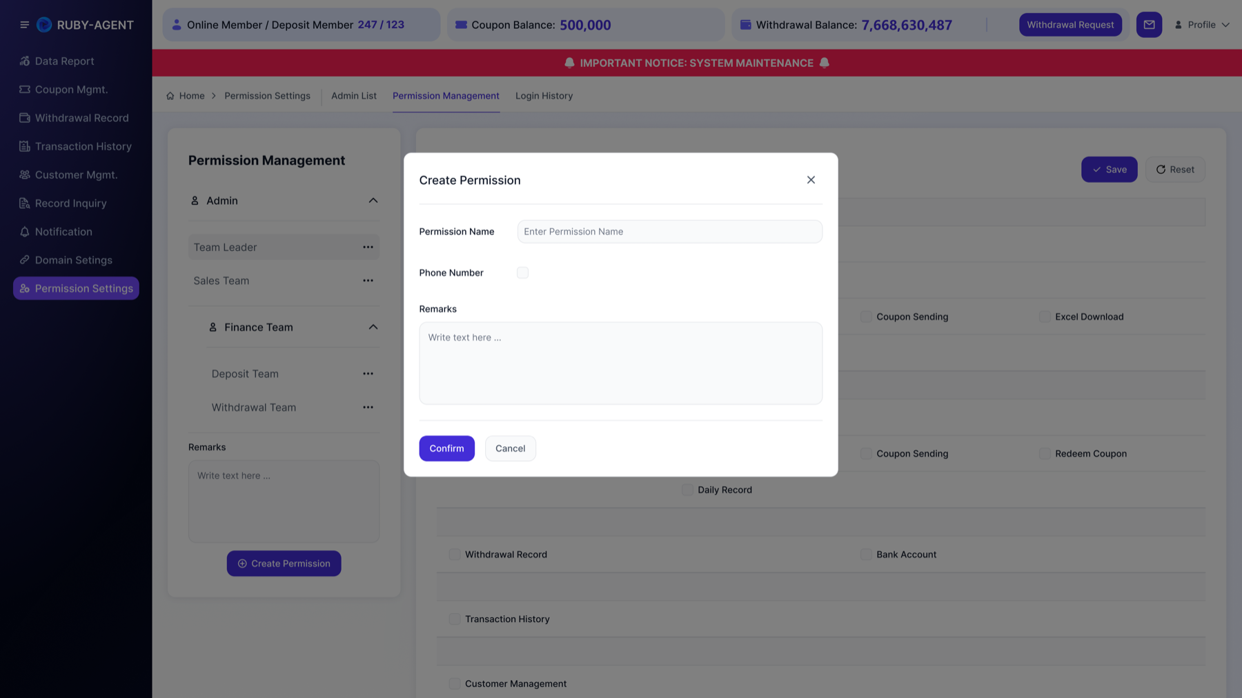Toggle the Bank Account checkbox

pos(866,555)
